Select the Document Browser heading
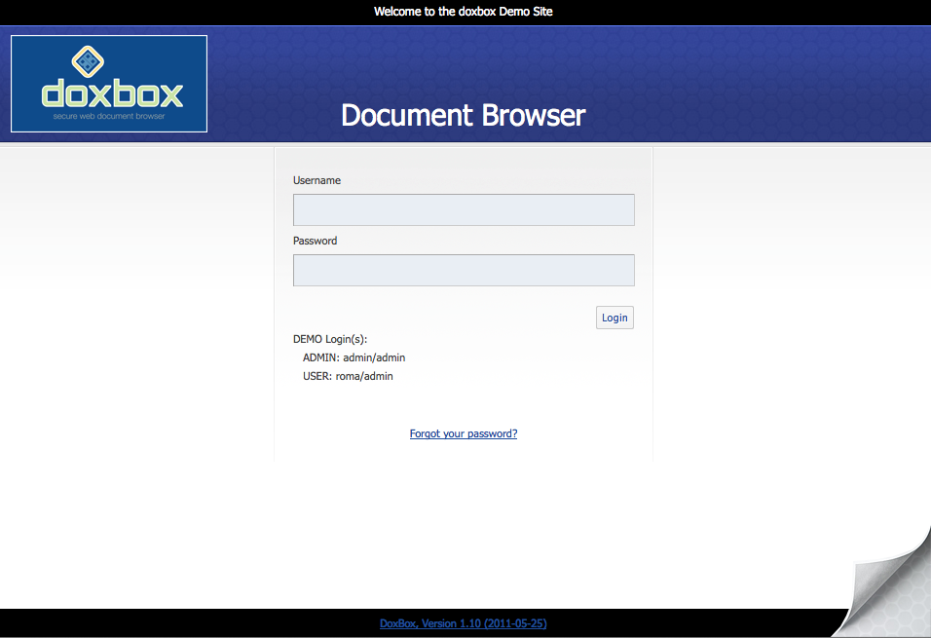The height and width of the screenshot is (638, 931). coord(463,115)
